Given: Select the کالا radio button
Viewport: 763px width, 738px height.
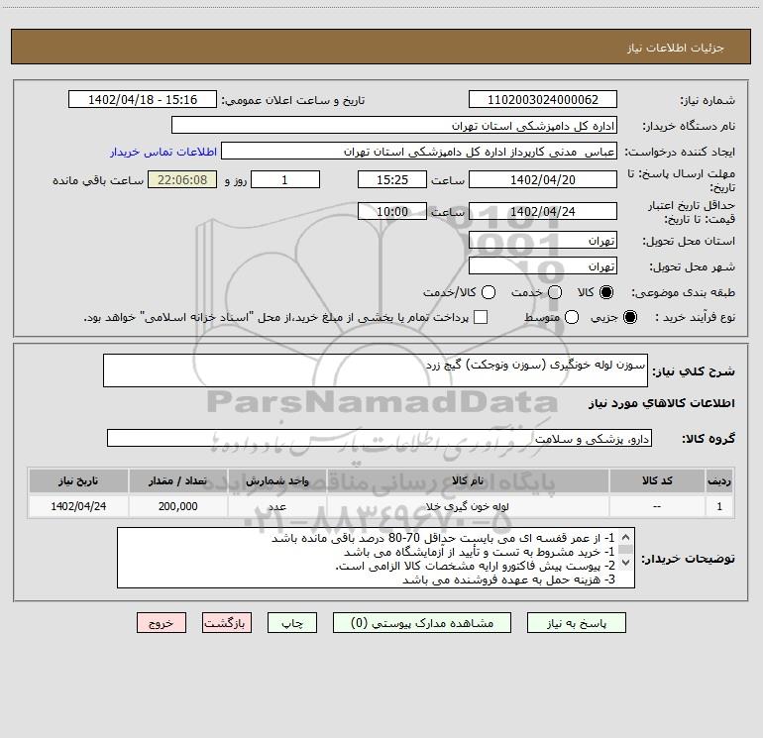Looking at the screenshot, I should [606, 292].
